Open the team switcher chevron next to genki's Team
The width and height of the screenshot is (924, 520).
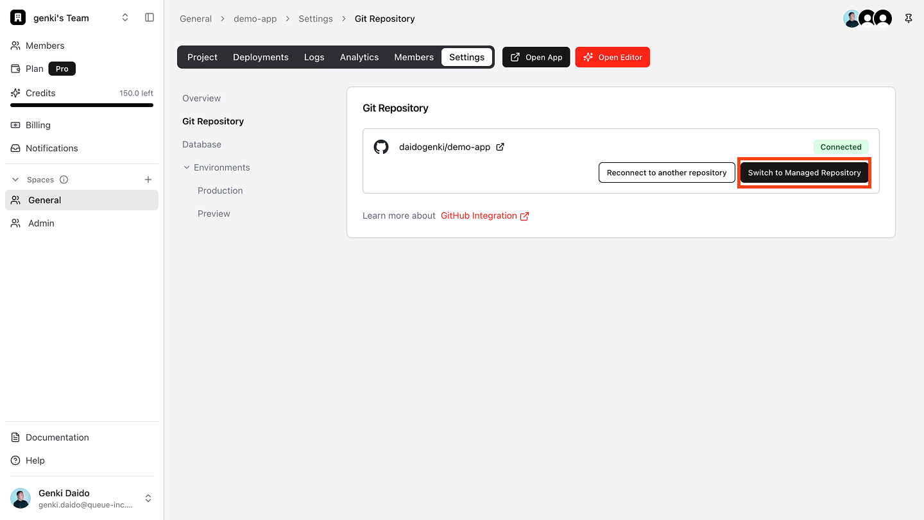pos(125,17)
